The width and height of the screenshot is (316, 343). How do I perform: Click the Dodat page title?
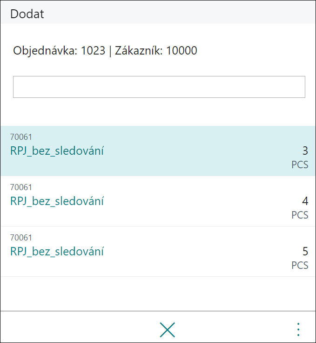[x=27, y=14]
